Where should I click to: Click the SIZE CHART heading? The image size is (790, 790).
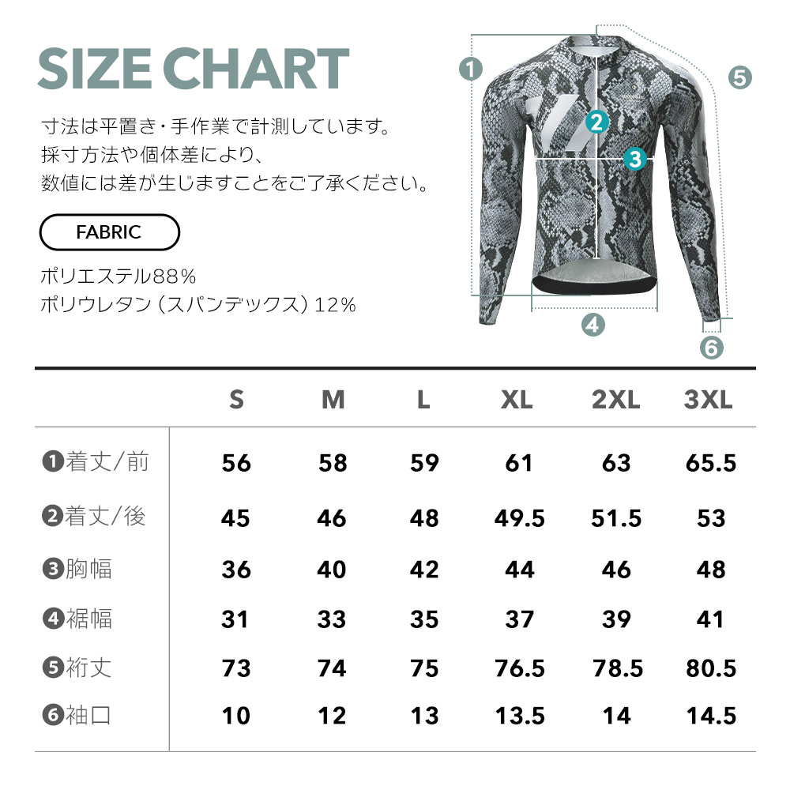(x=194, y=69)
